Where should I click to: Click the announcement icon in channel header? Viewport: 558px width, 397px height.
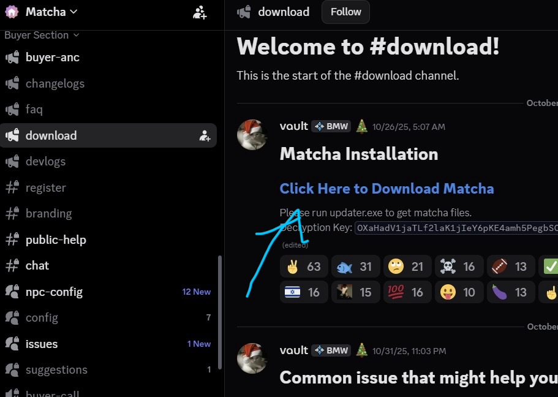[x=244, y=12]
